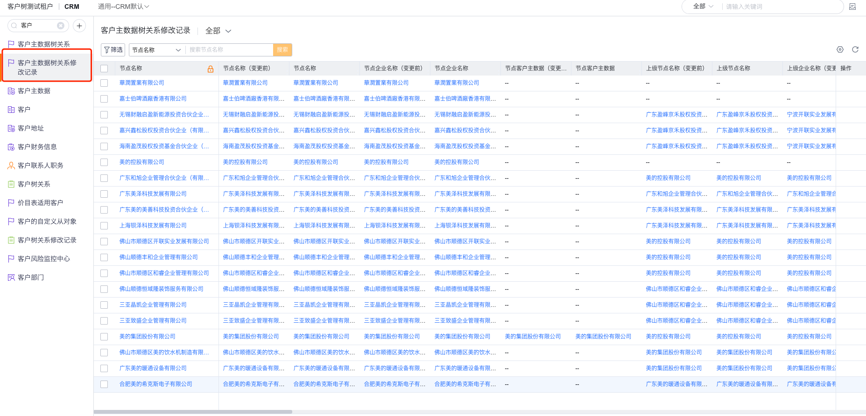This screenshot has width=866, height=416.
Task: Focus the 搜索节点名称 input field
Action: point(229,50)
